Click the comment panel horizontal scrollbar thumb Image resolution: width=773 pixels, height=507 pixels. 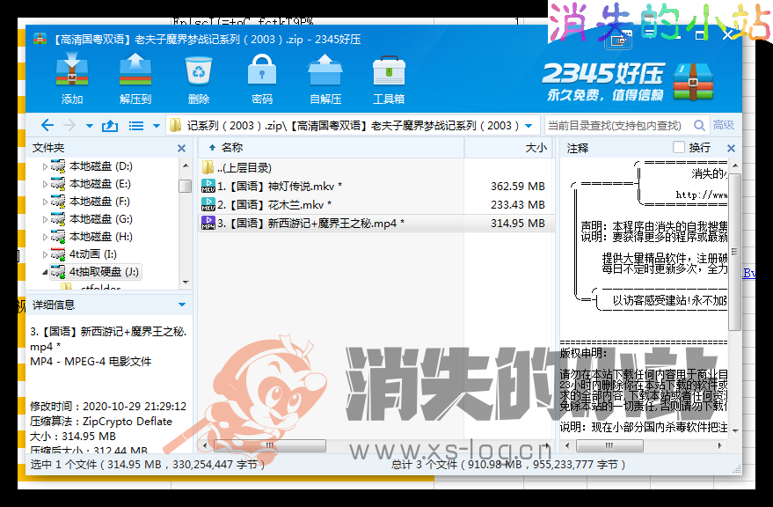[x=609, y=445]
